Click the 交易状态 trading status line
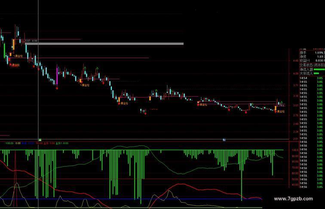This screenshot has height=209, width=325. tap(312, 65)
